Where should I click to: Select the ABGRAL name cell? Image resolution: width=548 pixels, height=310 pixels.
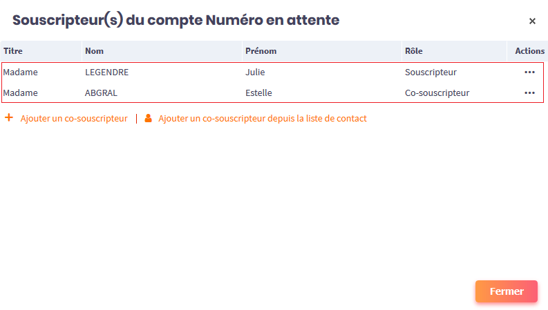coord(102,93)
